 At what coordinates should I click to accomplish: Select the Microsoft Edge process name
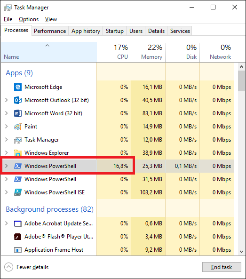click(43, 87)
